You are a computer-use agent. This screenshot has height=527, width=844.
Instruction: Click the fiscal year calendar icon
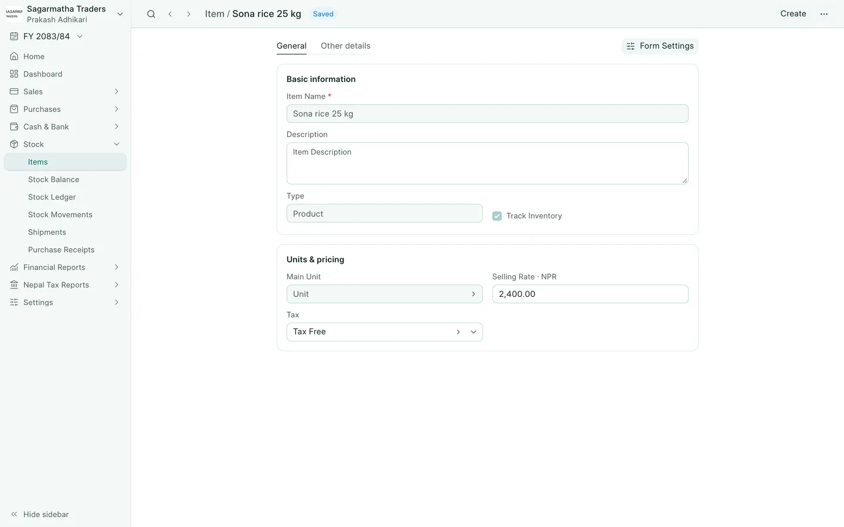point(14,36)
